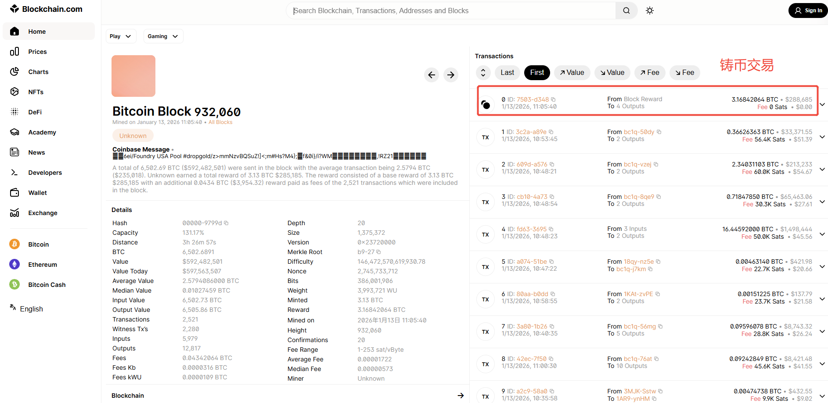Select the Bitcoin coin icon
The width and height of the screenshot is (828, 403).
click(14, 244)
